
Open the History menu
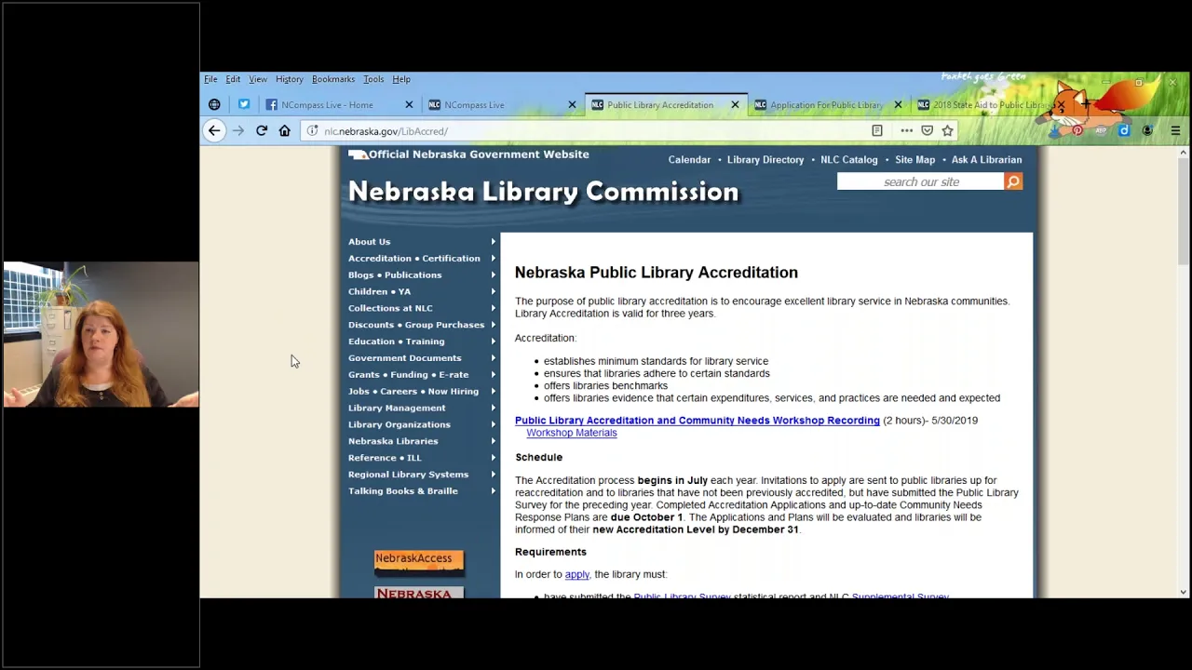(289, 79)
